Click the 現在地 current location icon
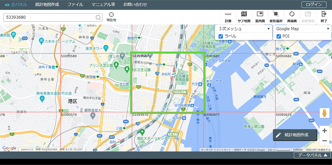The image size is (332, 165). pyautogui.click(x=111, y=15)
